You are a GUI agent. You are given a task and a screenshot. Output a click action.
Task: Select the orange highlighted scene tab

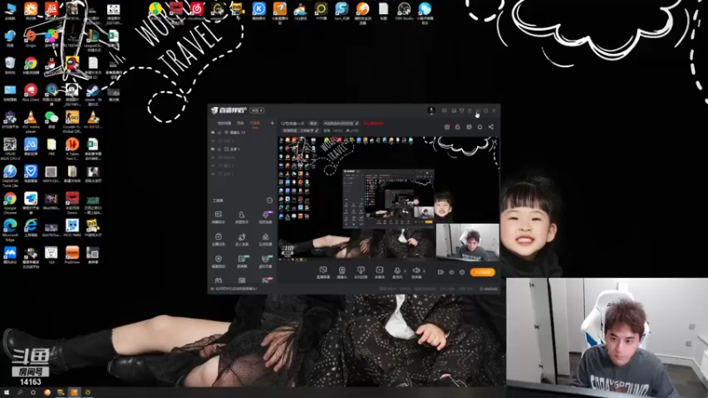[x=255, y=123]
